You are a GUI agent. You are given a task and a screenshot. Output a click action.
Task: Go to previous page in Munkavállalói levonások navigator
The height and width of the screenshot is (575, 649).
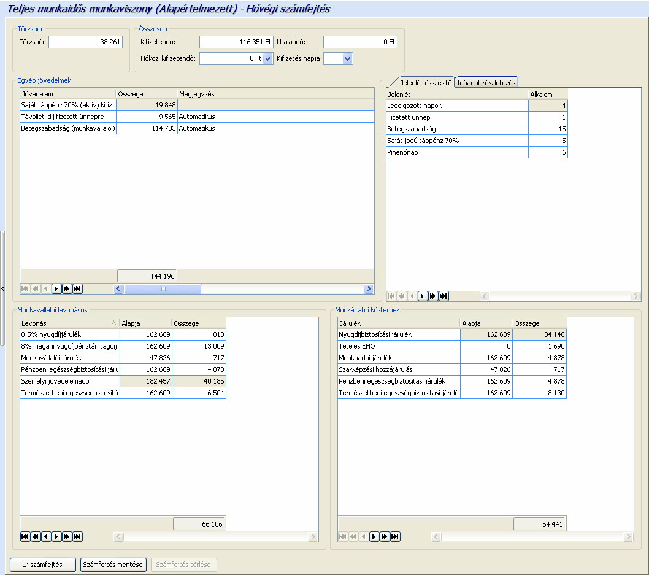click(x=36, y=536)
